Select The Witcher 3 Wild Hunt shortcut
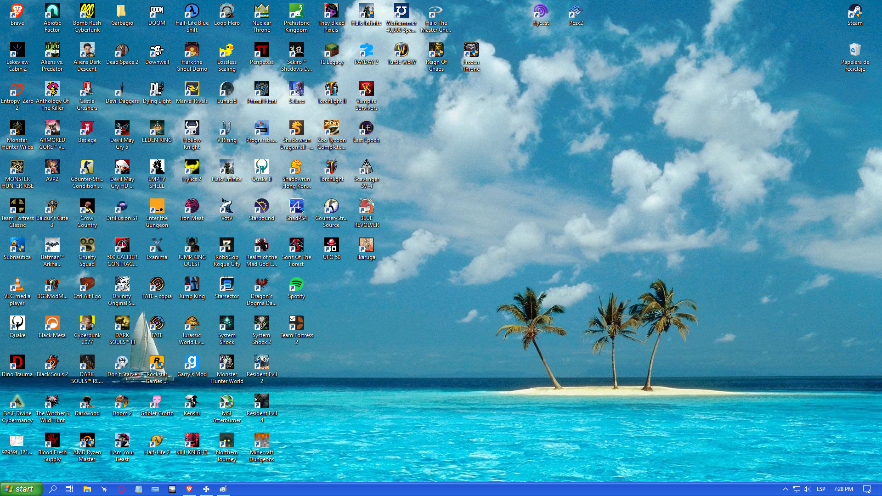This screenshot has height=496, width=882. click(x=52, y=408)
